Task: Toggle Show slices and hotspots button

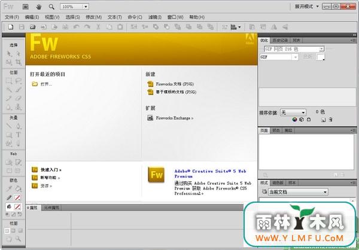Action: [x=17, y=170]
